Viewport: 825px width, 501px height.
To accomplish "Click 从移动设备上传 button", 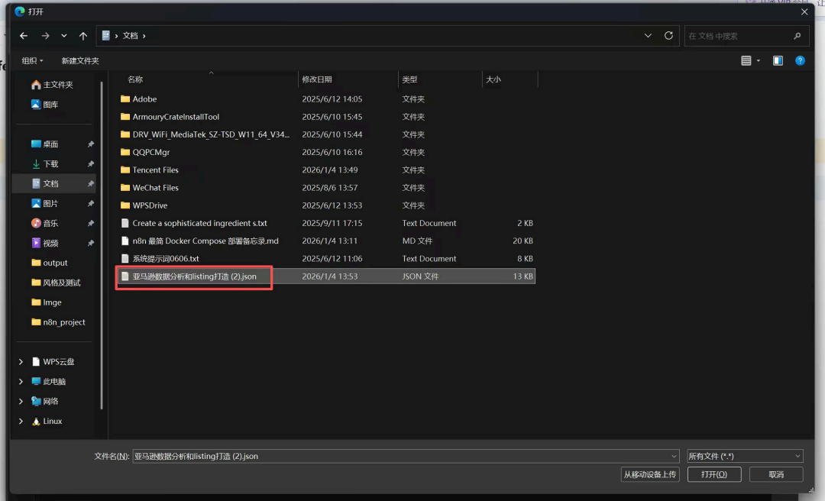I will coord(649,474).
